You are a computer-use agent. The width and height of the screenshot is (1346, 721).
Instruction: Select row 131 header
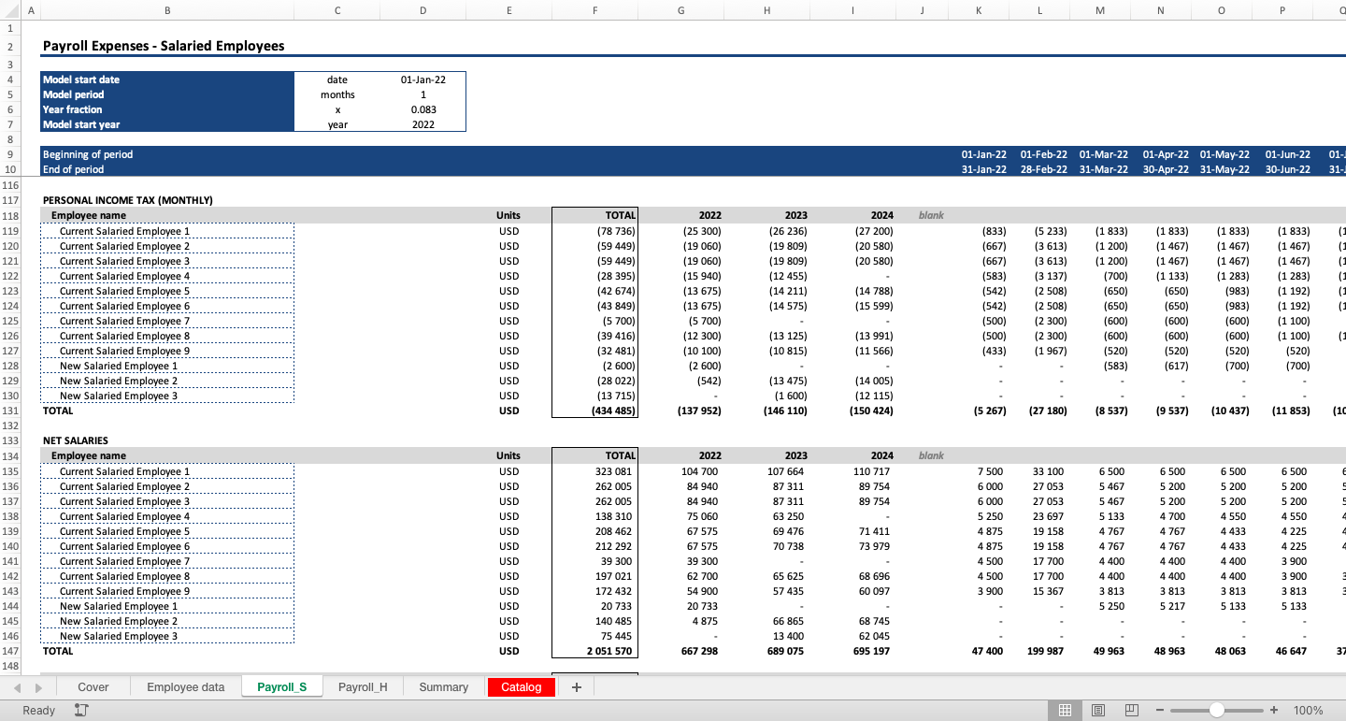point(9,411)
